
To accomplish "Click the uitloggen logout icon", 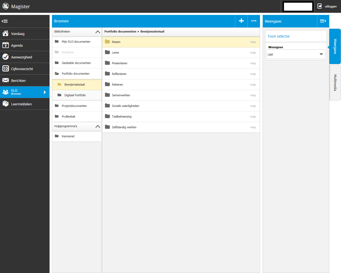I will click(x=320, y=6).
